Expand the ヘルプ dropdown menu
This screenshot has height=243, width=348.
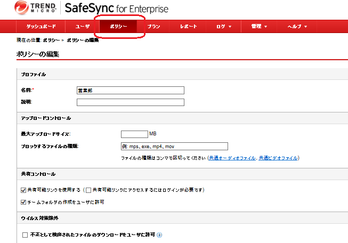point(296,27)
